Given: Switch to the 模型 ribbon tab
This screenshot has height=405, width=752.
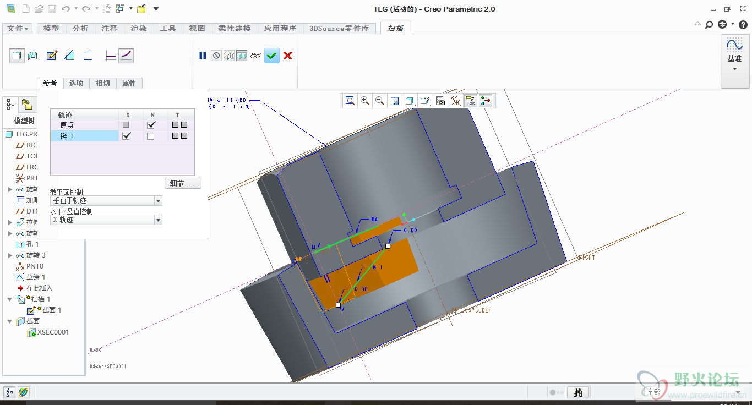Looking at the screenshot, I should [x=51, y=28].
